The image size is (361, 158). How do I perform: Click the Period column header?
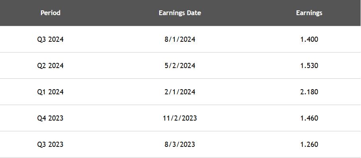click(x=51, y=13)
